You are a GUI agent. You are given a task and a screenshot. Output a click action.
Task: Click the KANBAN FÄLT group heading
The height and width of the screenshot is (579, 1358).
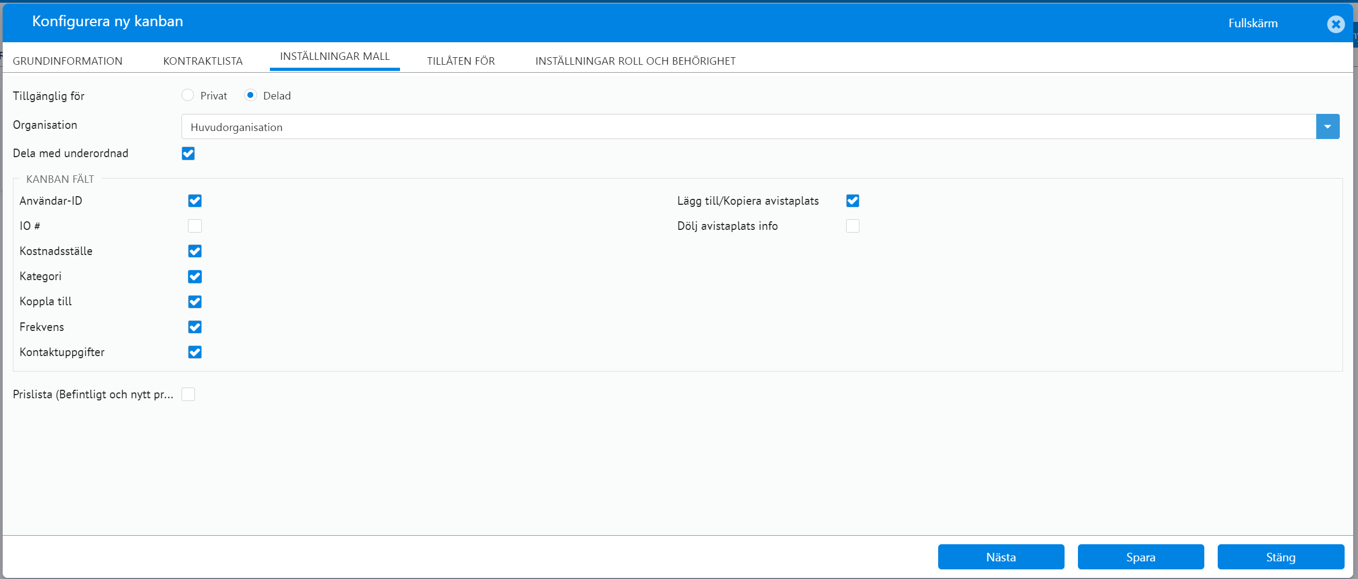coord(60,179)
